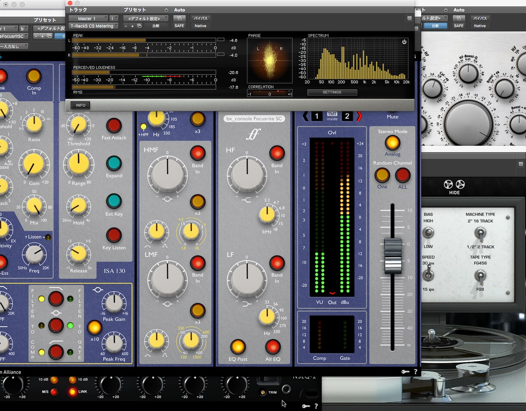
Task: Open the T-RackS CS Metering plugin selector
Action: (94, 26)
